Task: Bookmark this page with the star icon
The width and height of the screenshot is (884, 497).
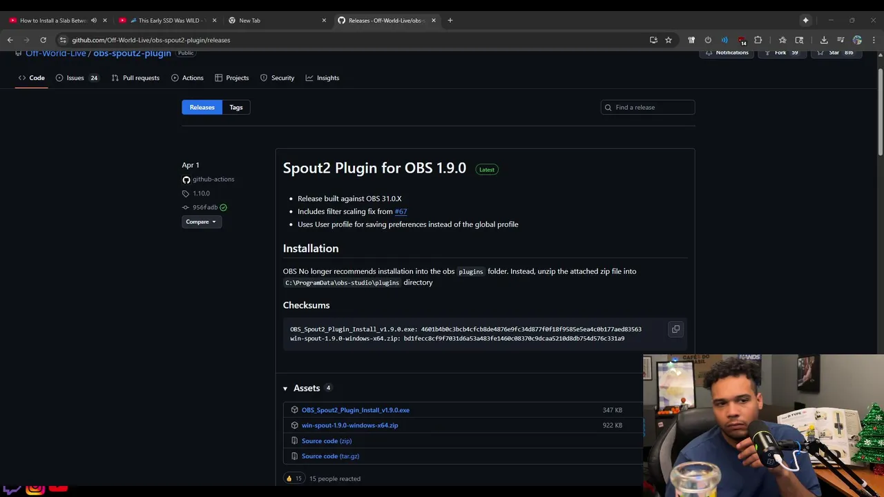Action: pos(669,40)
